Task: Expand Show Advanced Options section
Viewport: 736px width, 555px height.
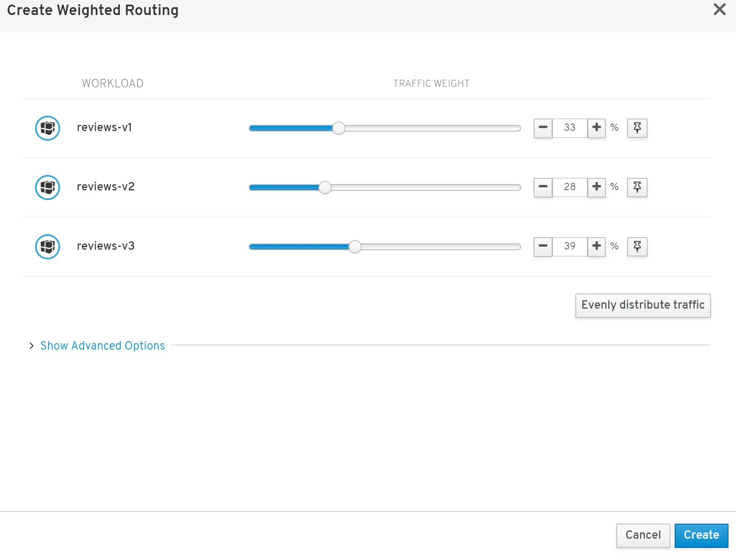Action: 102,346
